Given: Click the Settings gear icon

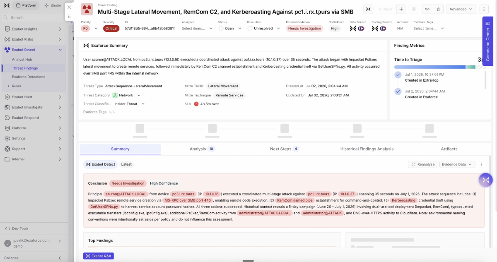Looking at the screenshot, I should (x=7, y=138).
